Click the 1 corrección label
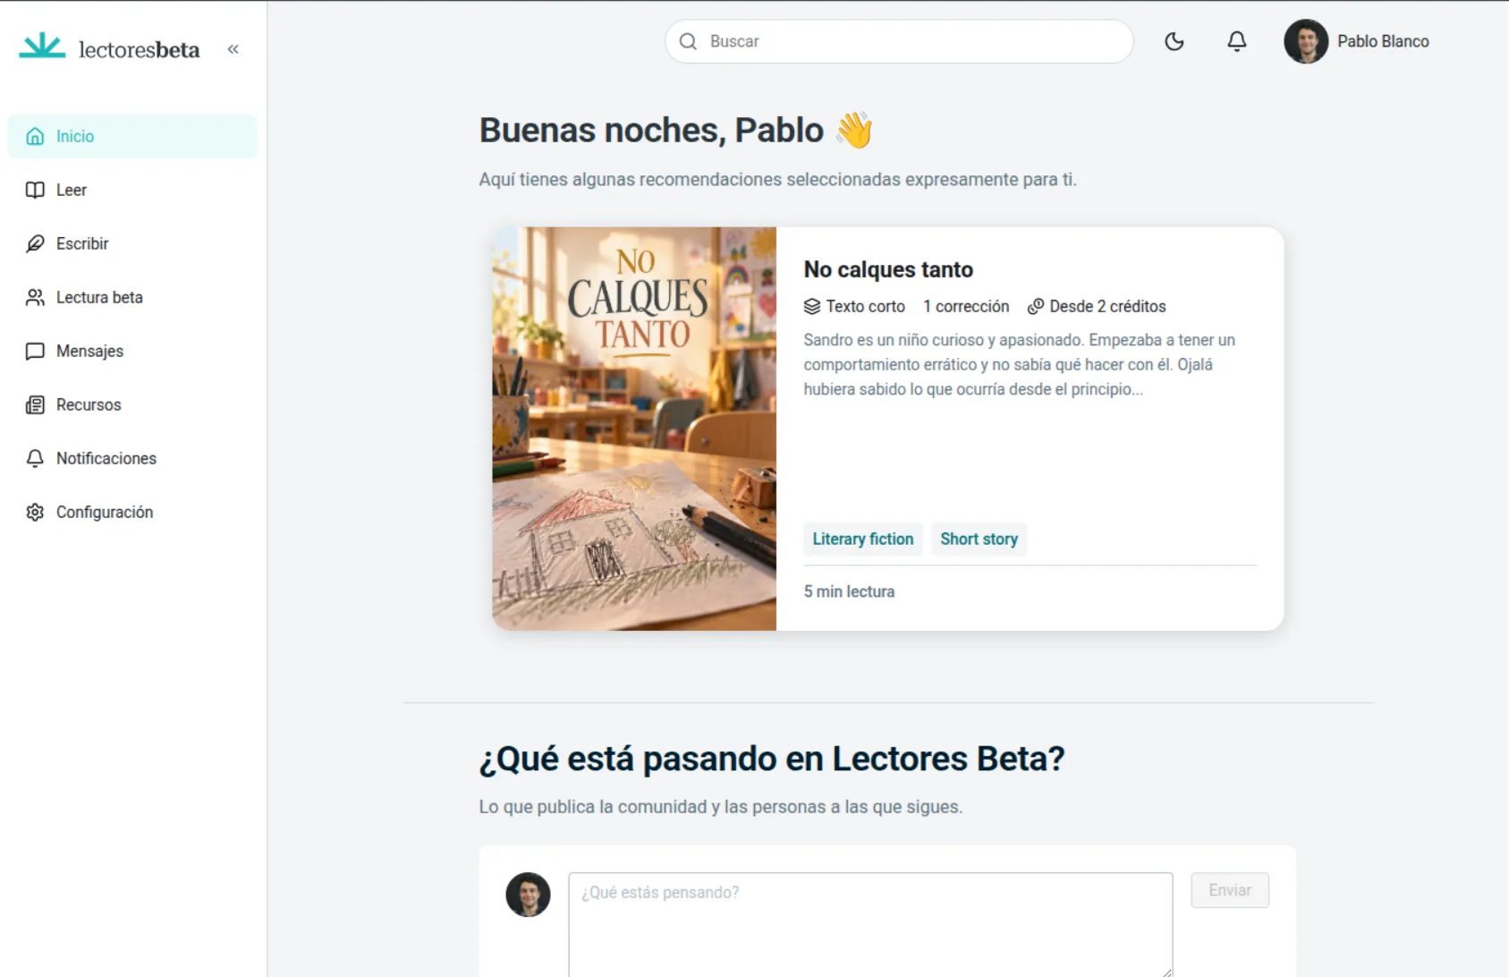Image resolution: width=1509 pixels, height=977 pixels. 966,306
